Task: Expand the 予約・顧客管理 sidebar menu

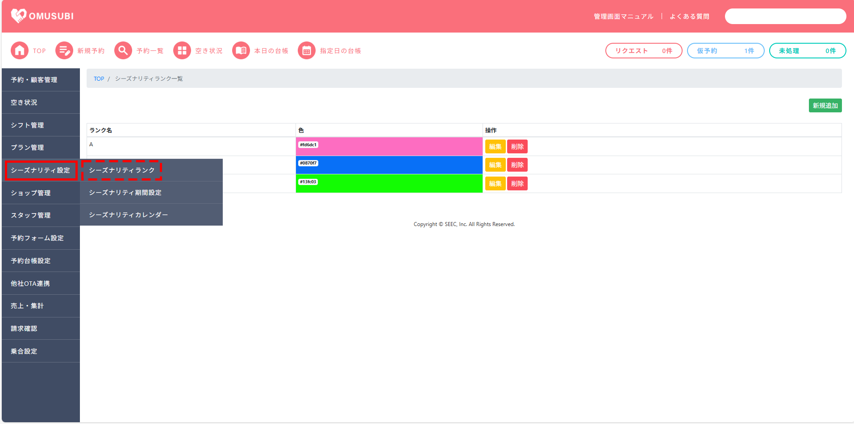Action: (41, 80)
